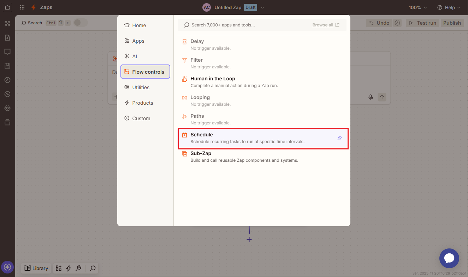Open the Products tab

point(145,103)
